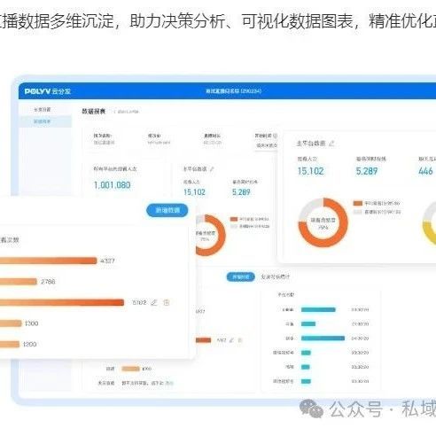
Task: Click the orange donut chart in the front right card
Action: [x=323, y=222]
